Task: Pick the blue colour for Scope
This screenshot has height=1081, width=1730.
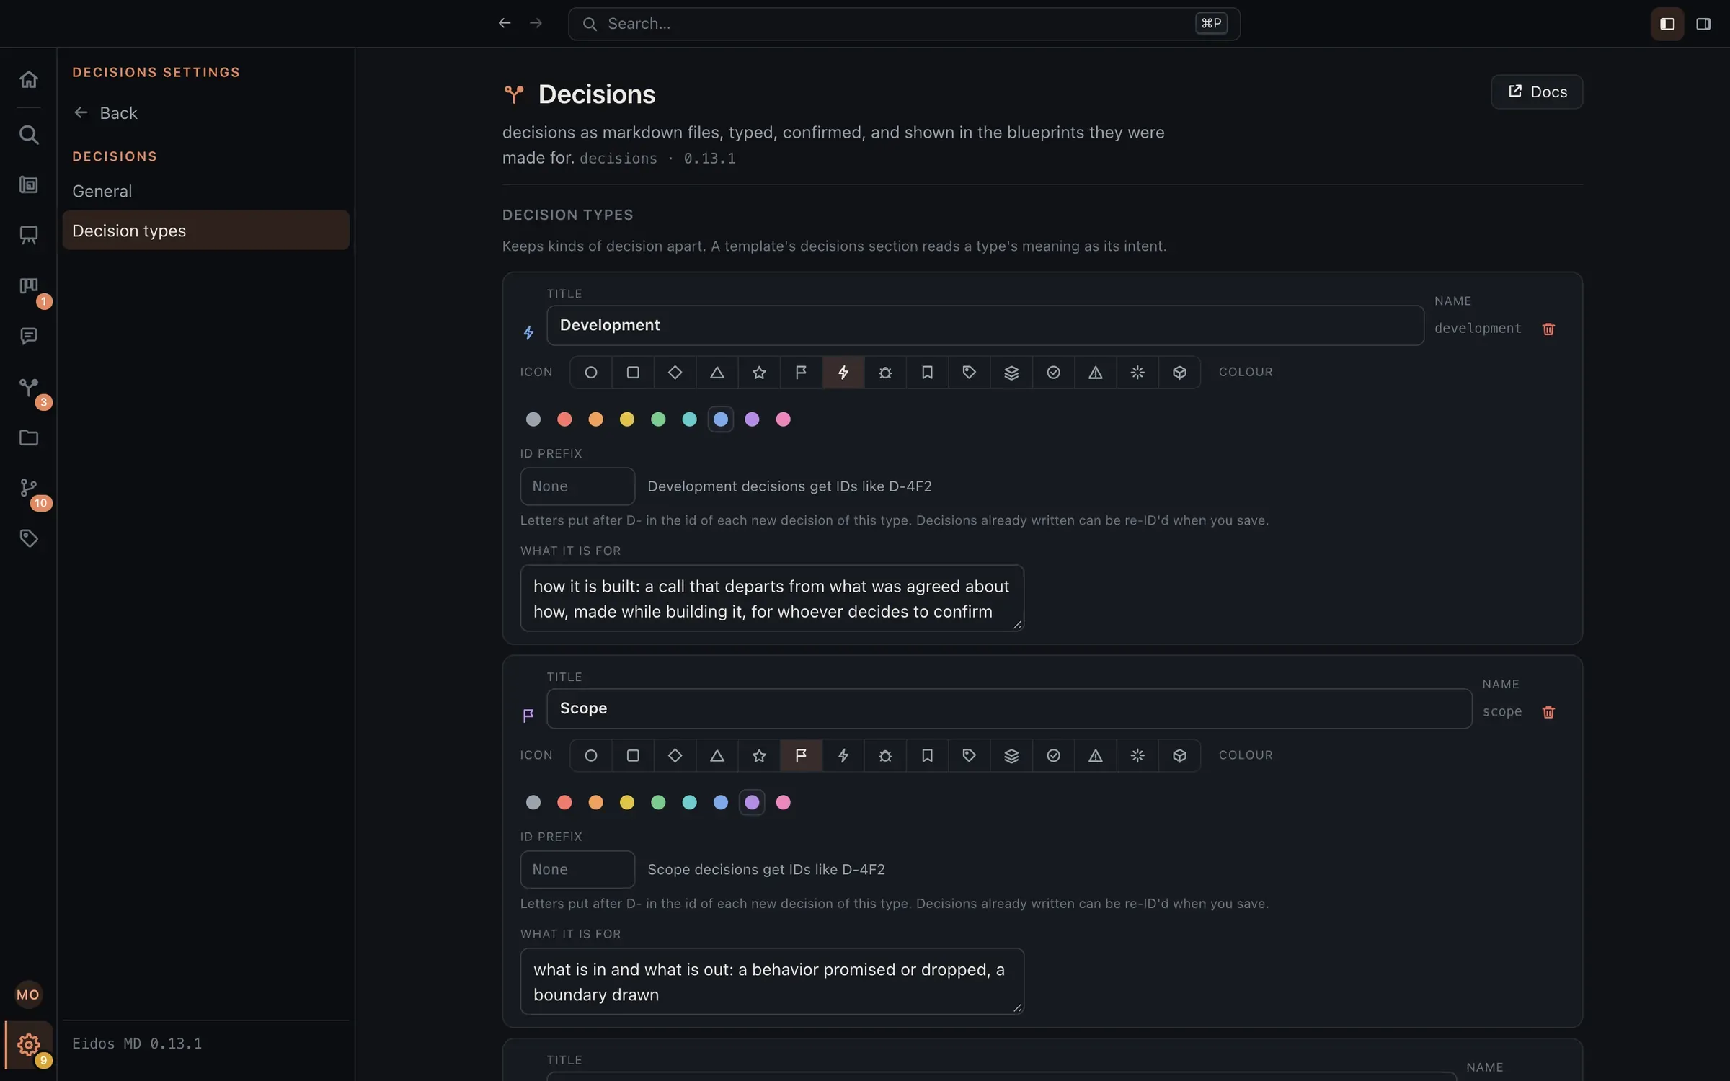Action: click(x=721, y=803)
